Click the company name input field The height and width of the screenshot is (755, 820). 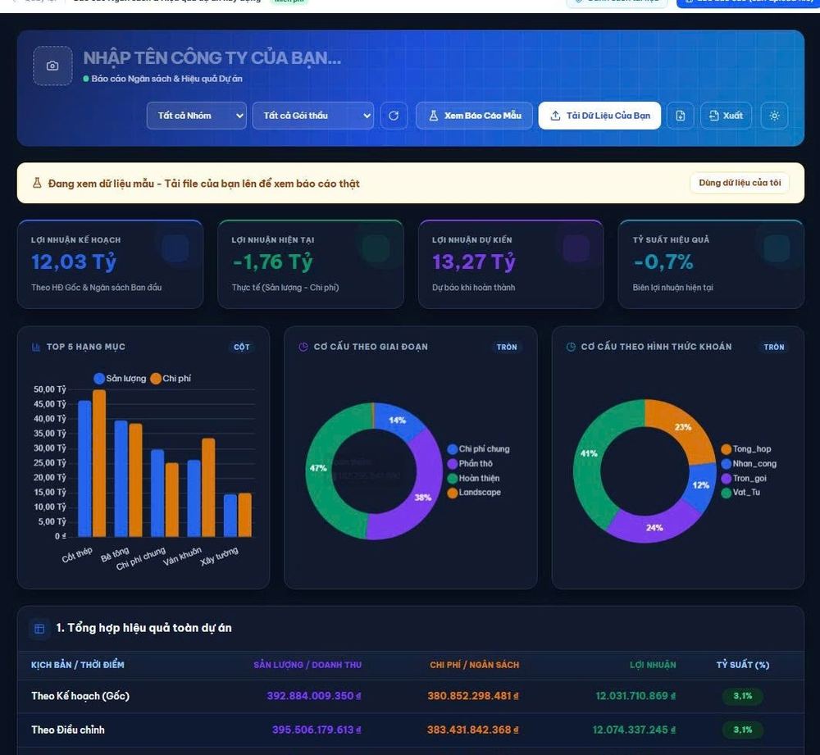(212, 58)
